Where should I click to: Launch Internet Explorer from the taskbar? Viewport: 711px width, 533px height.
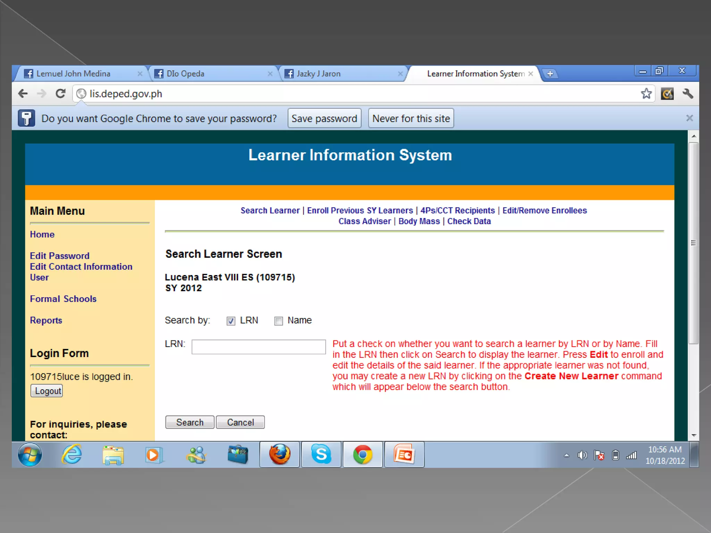(x=72, y=455)
